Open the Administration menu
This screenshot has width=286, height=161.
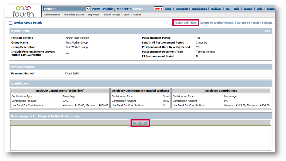click(52, 15)
